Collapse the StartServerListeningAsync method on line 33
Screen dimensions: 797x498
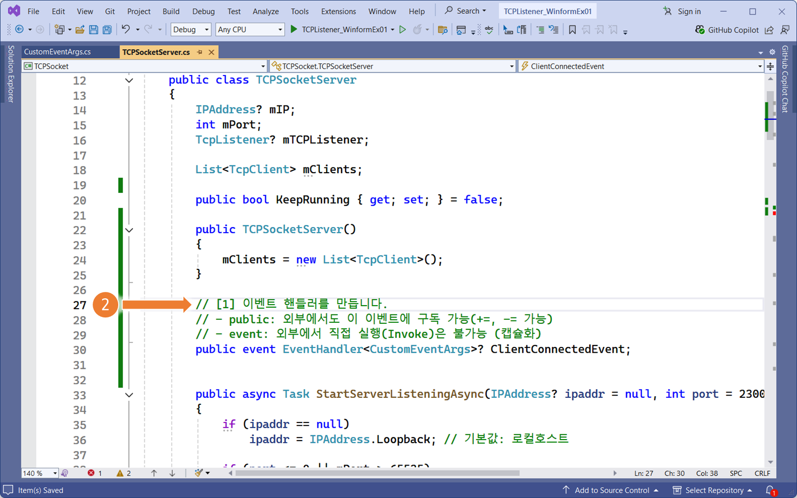(129, 395)
